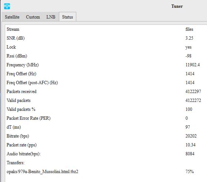Click the Packets received count 4122297
Image resolution: width=207 pixels, height=182 pixels.
tap(193, 92)
